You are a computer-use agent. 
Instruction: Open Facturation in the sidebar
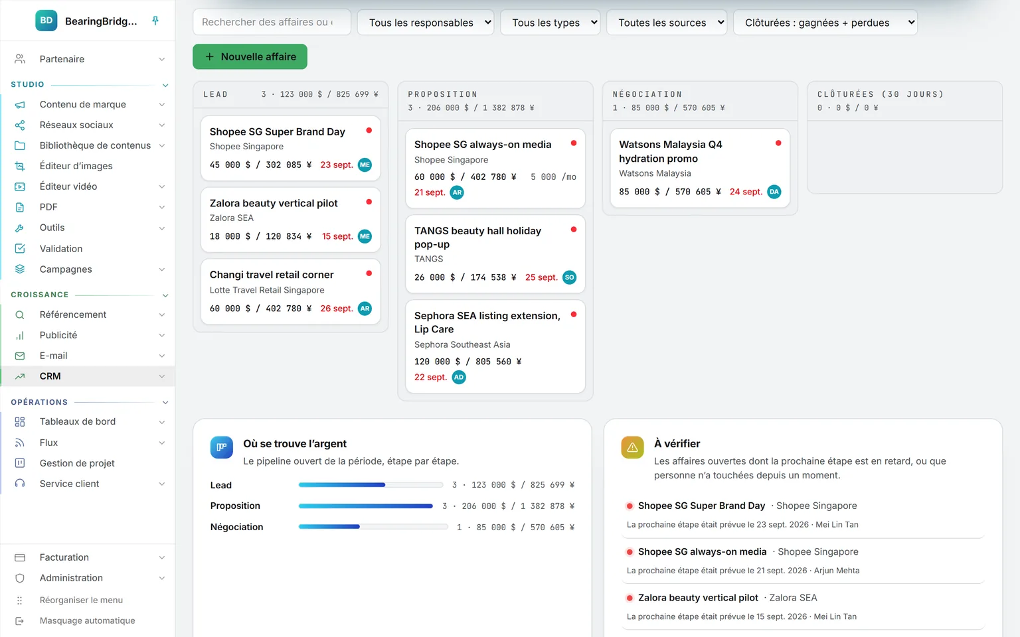pos(88,557)
